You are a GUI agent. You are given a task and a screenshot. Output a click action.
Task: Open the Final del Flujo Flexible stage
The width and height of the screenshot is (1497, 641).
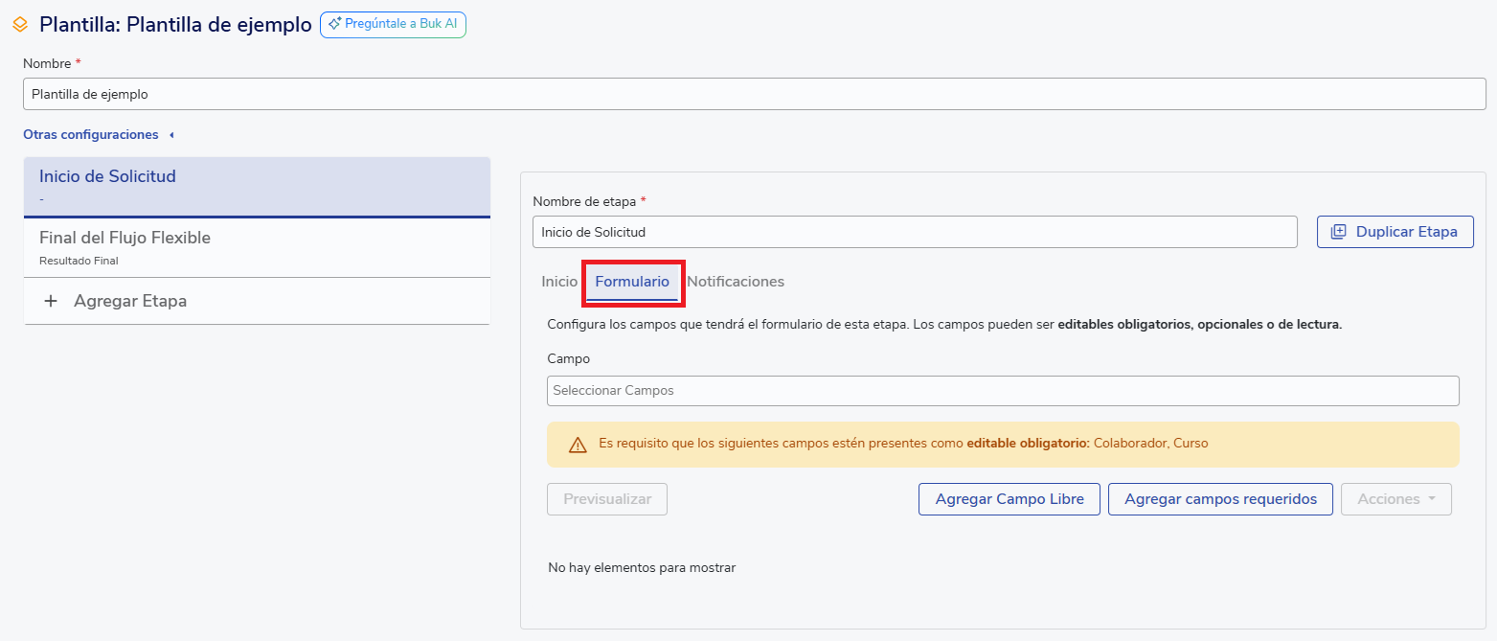click(257, 247)
